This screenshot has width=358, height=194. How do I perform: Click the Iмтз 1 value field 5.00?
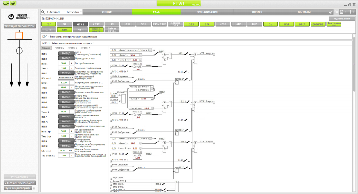(64, 63)
